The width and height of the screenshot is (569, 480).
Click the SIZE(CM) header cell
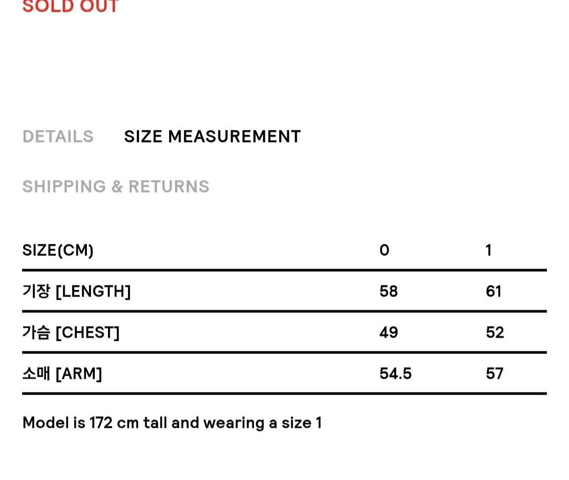[x=58, y=251]
